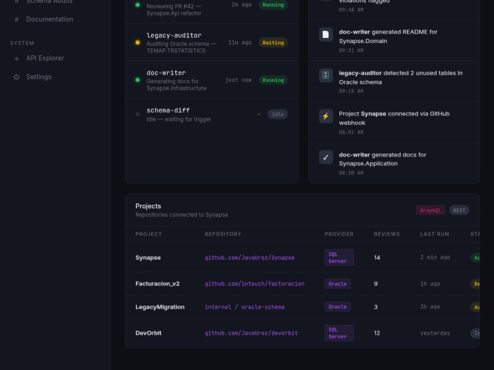Click the Idle status badge
The height and width of the screenshot is (370, 494).
[x=278, y=114]
